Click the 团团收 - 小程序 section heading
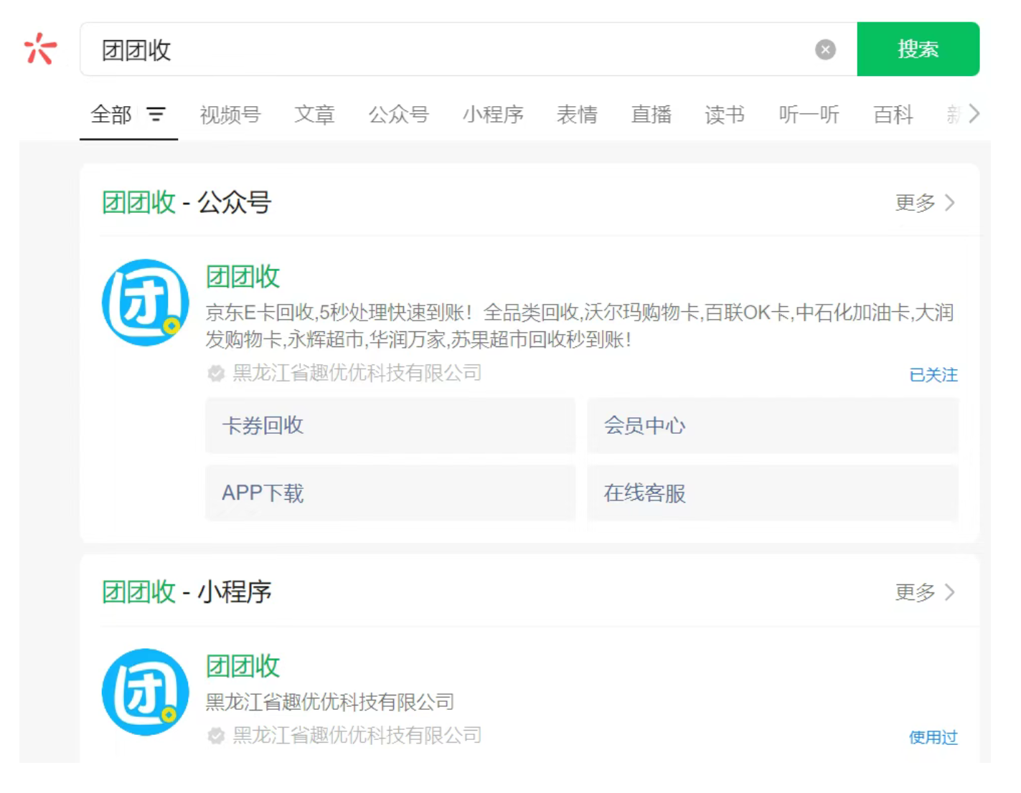The height and width of the screenshot is (793, 1021). click(x=187, y=592)
